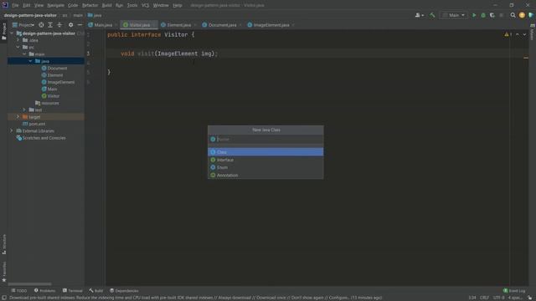
Task: Expand the test folder
Action: pos(24,110)
